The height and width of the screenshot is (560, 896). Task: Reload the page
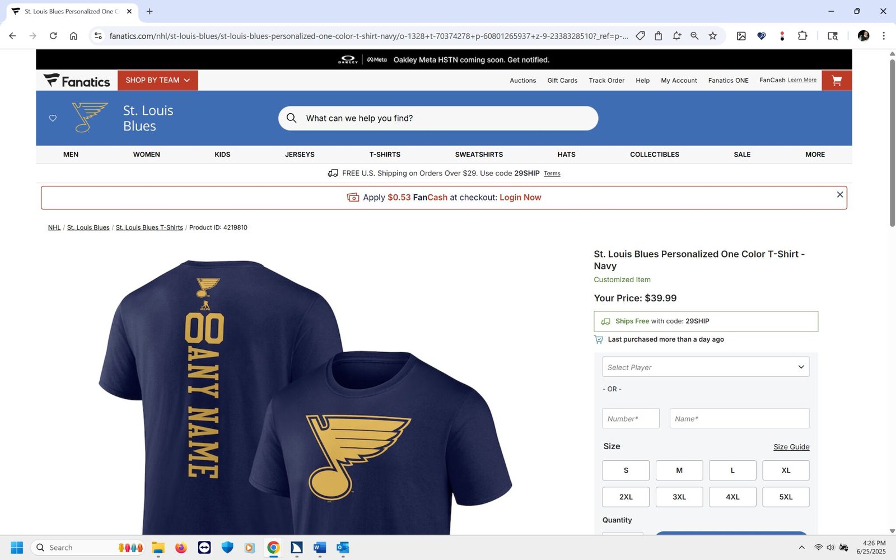click(x=53, y=36)
